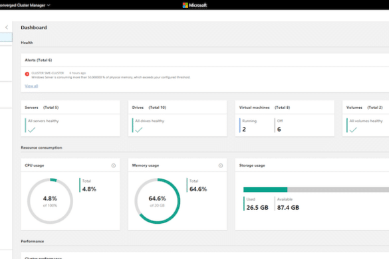Click the Memory usage info icon

point(221,165)
